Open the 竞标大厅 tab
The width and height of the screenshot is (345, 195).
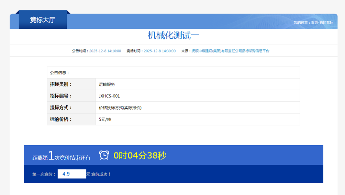43,20
